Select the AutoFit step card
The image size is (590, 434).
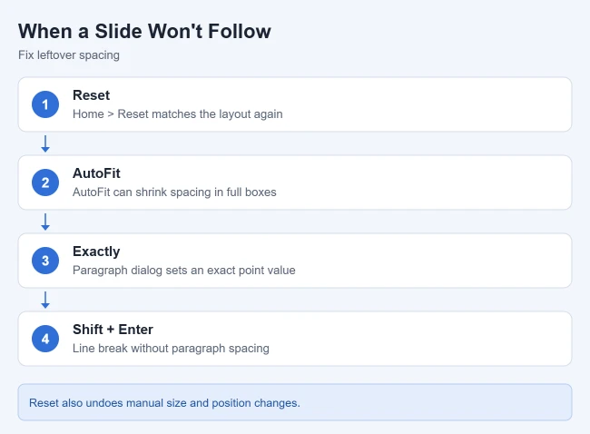pyautogui.click(x=295, y=182)
